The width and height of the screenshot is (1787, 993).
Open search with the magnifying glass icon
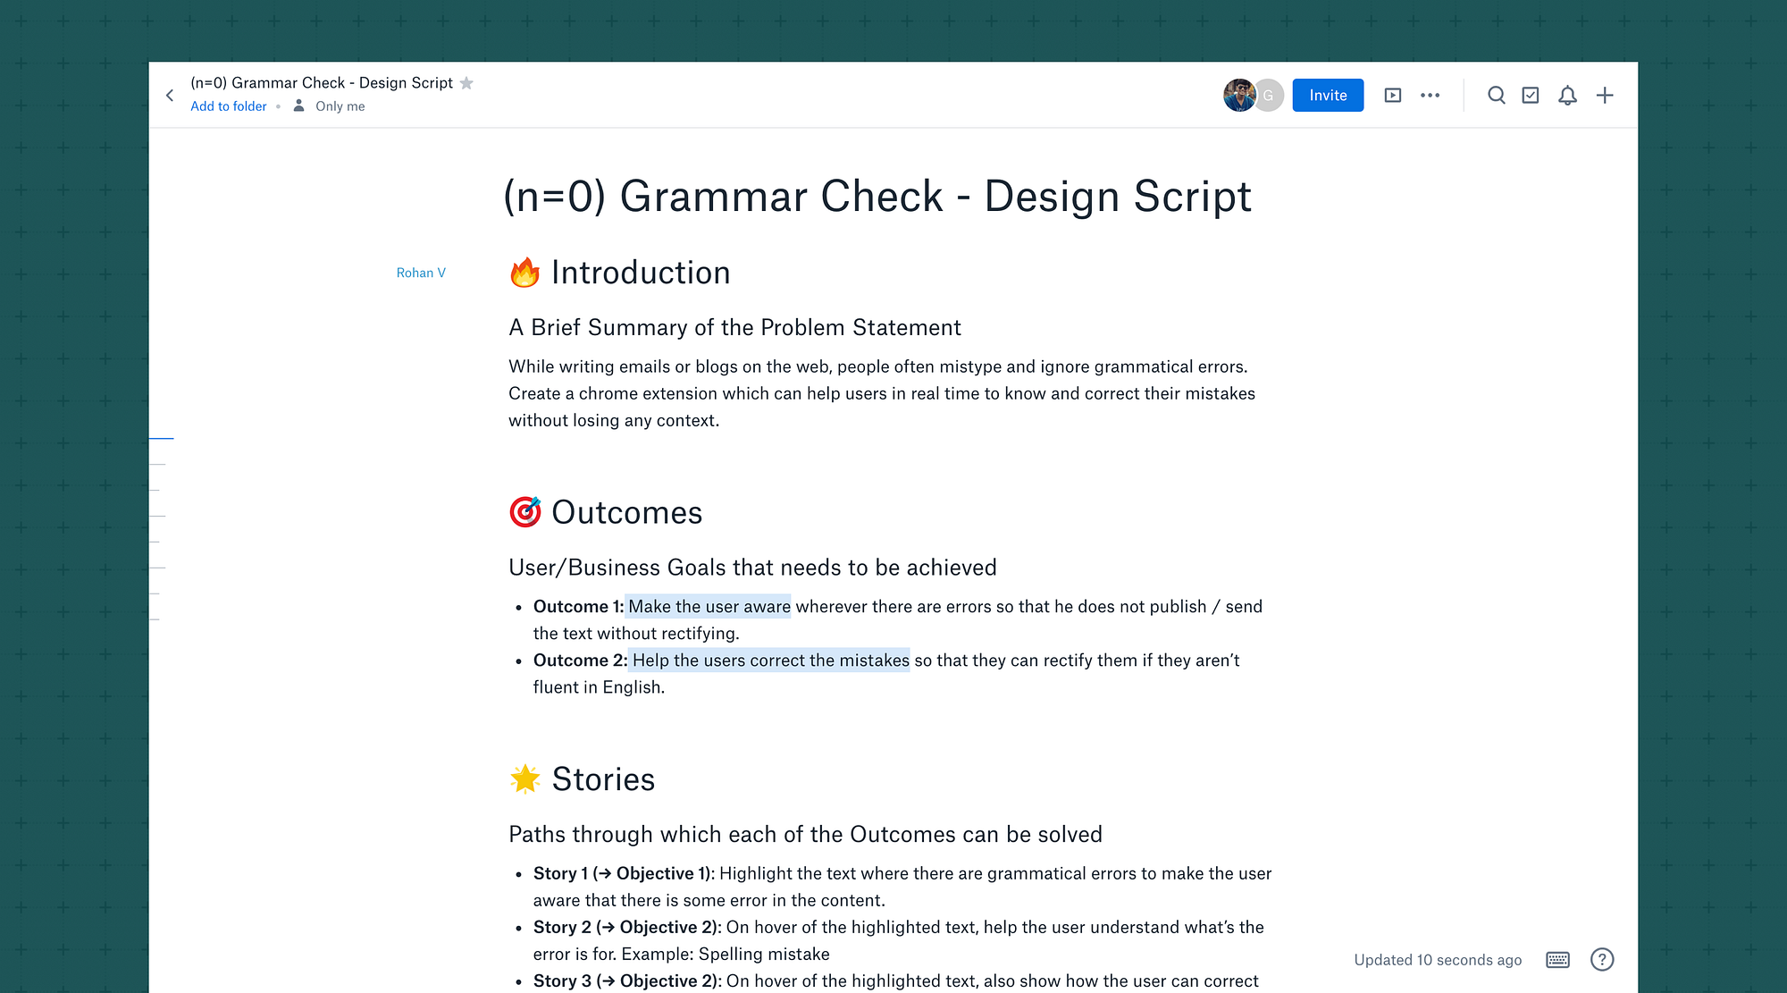1497,95
